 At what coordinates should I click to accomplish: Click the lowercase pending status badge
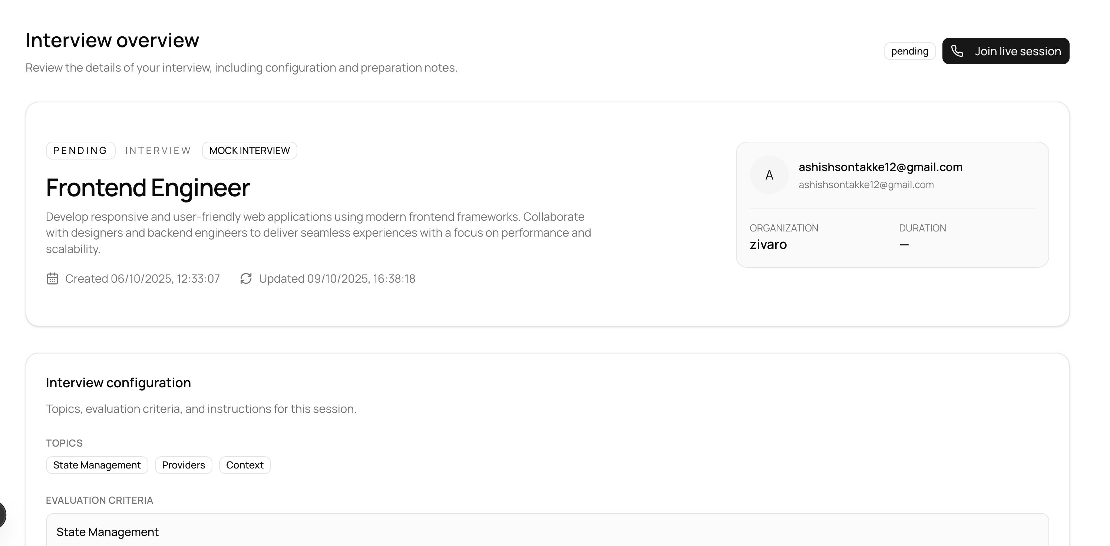click(909, 51)
